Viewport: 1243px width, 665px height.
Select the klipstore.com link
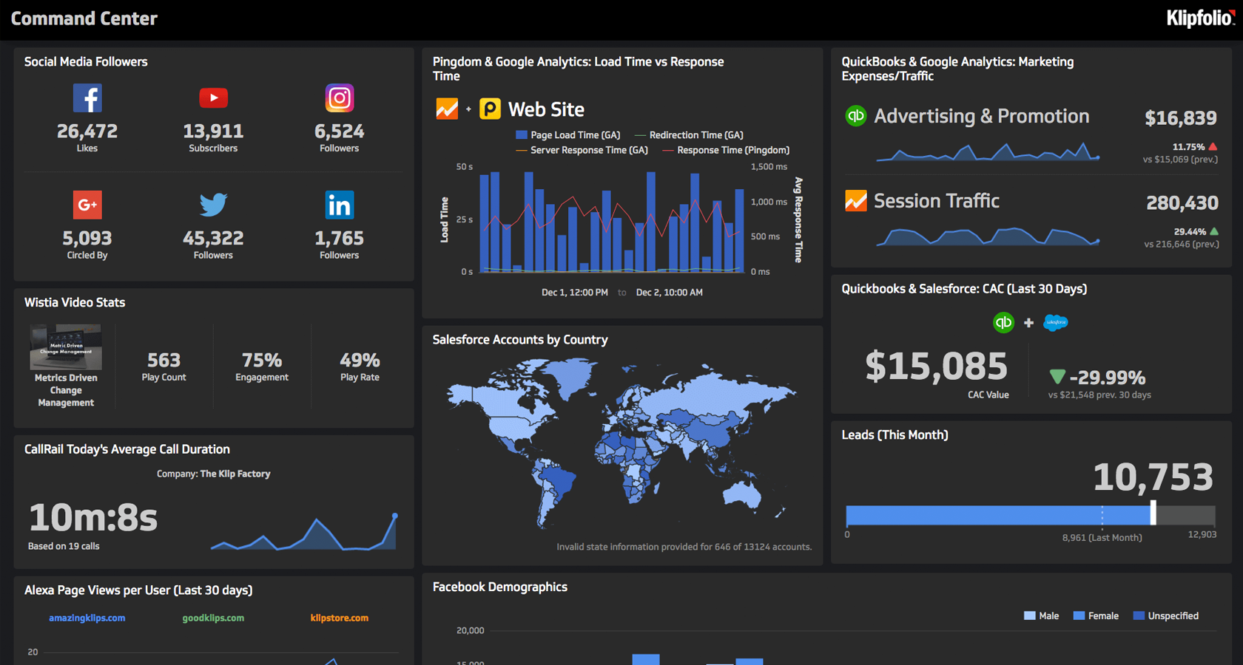[340, 618]
